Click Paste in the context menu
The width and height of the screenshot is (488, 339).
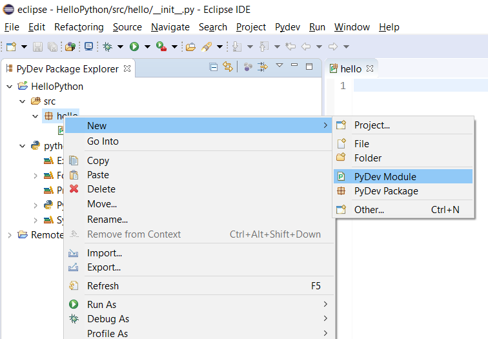click(x=199, y=175)
